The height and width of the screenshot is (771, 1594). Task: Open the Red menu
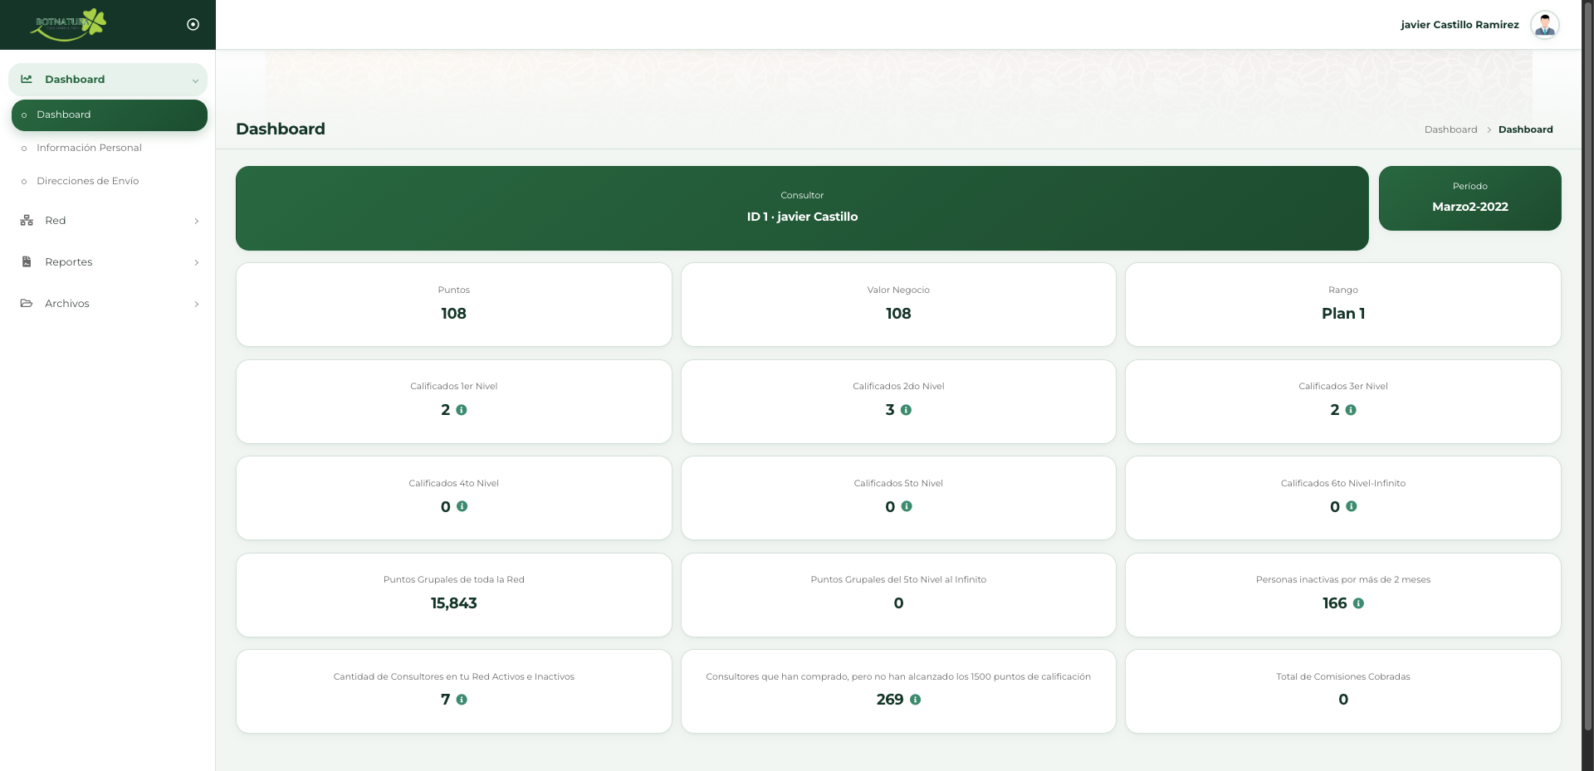tap(108, 221)
